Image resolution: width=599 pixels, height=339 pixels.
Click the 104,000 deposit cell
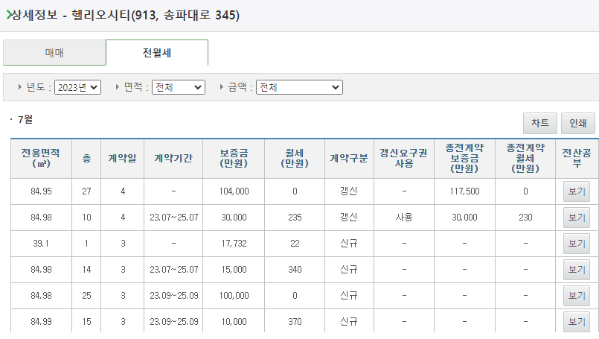234,191
